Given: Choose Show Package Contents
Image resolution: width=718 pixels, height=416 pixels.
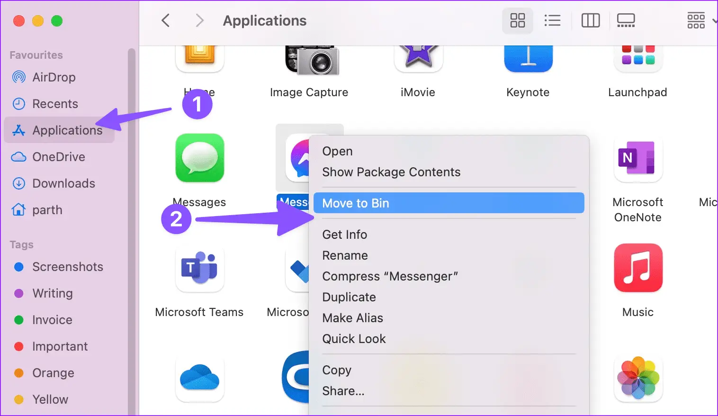Looking at the screenshot, I should click(x=449, y=172).
